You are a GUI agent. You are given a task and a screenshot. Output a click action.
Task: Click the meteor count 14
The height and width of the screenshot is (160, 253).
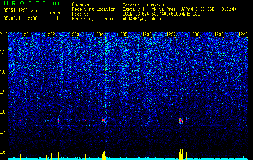pyautogui.click(x=58, y=18)
